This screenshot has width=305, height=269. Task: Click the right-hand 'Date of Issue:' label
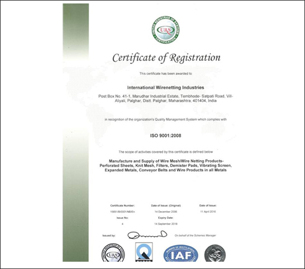(x=208, y=205)
